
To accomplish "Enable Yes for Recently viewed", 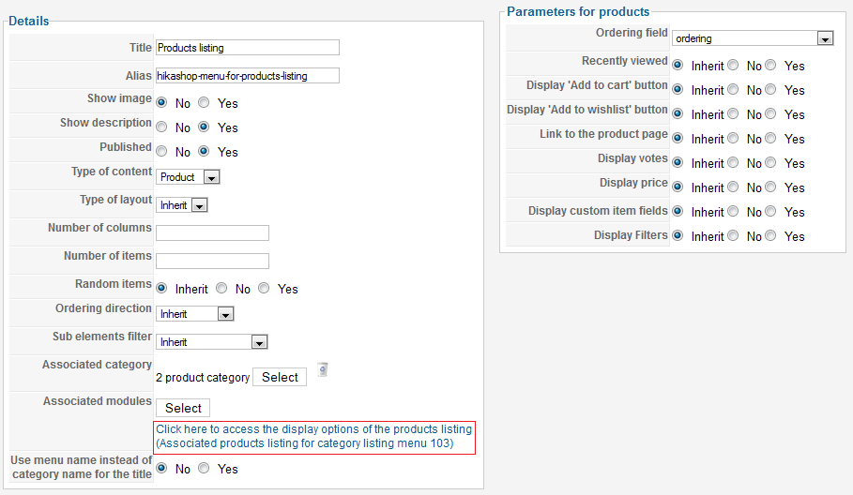I will [x=770, y=66].
